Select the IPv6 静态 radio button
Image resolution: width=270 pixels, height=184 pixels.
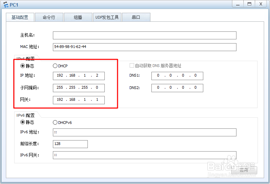point(22,122)
